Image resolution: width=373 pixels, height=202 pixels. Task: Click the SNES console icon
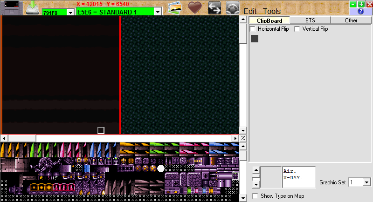12,7
